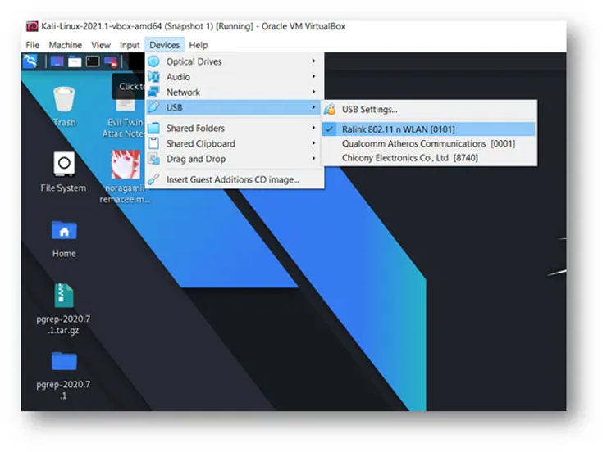Expand the Shared Folders submenu arrow
This screenshot has width=607, height=452.
click(313, 128)
